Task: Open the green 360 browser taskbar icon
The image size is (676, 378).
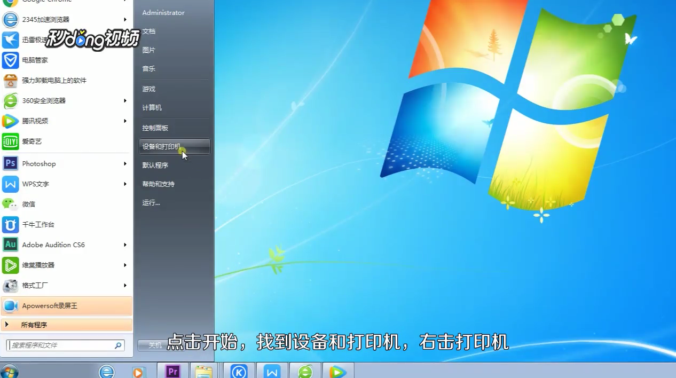Action: pyautogui.click(x=305, y=371)
